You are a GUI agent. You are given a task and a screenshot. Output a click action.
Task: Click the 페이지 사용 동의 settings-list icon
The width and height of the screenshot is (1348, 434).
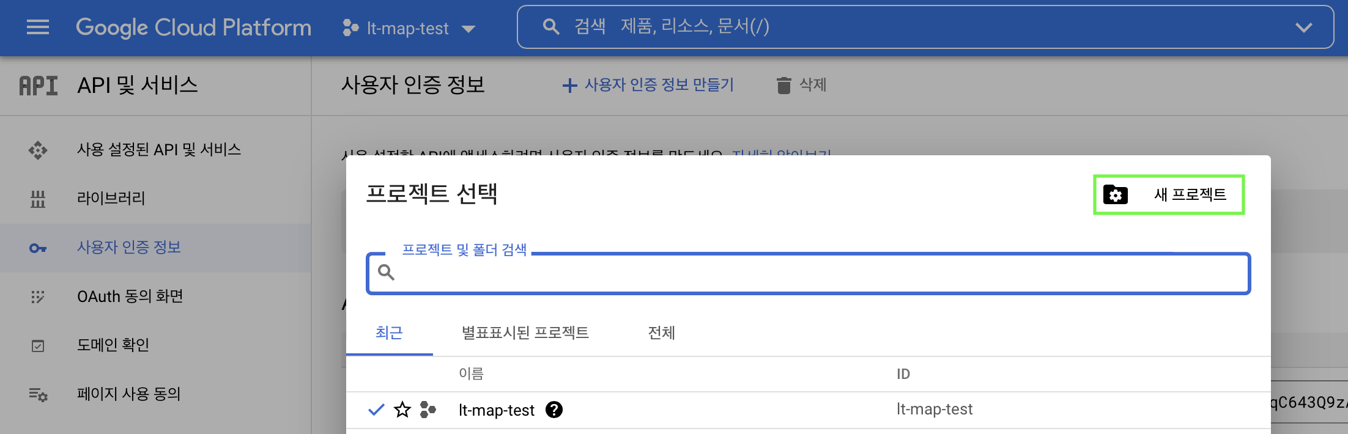click(x=38, y=395)
